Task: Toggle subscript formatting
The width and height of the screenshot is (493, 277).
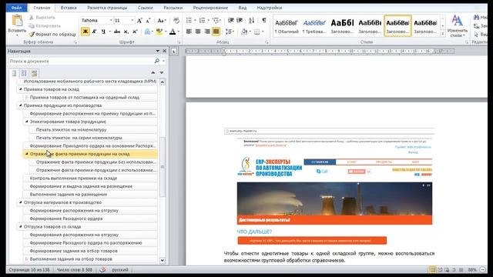Action: (126, 32)
